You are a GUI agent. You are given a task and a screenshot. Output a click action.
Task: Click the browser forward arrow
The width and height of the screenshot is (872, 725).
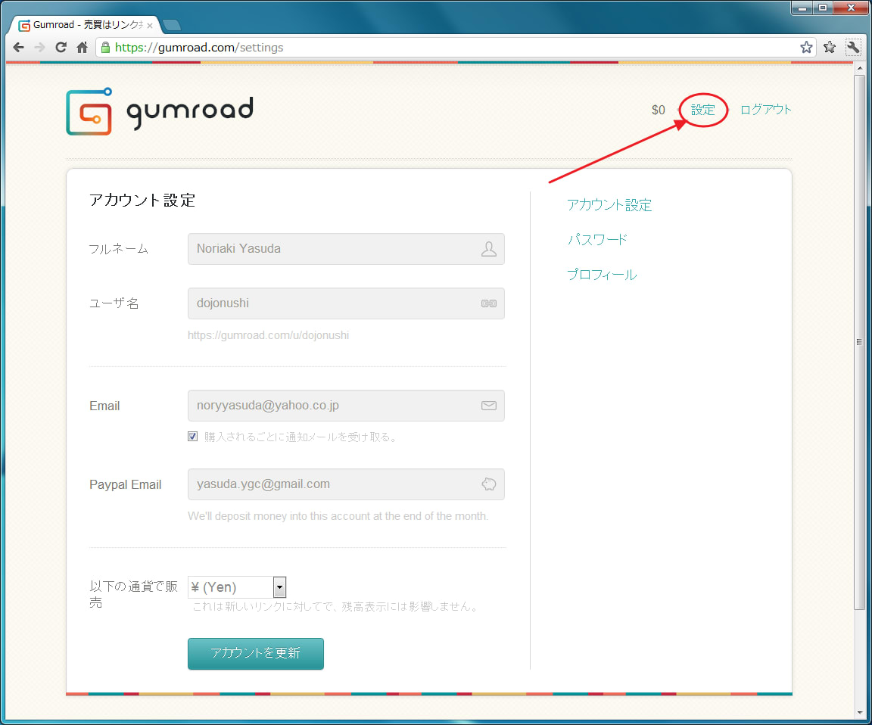(40, 48)
